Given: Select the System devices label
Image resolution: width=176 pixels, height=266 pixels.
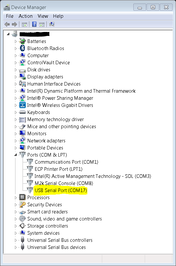Looking at the screenshot, I should [x=44, y=233].
